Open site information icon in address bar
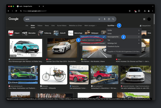 click(x=21, y=11)
